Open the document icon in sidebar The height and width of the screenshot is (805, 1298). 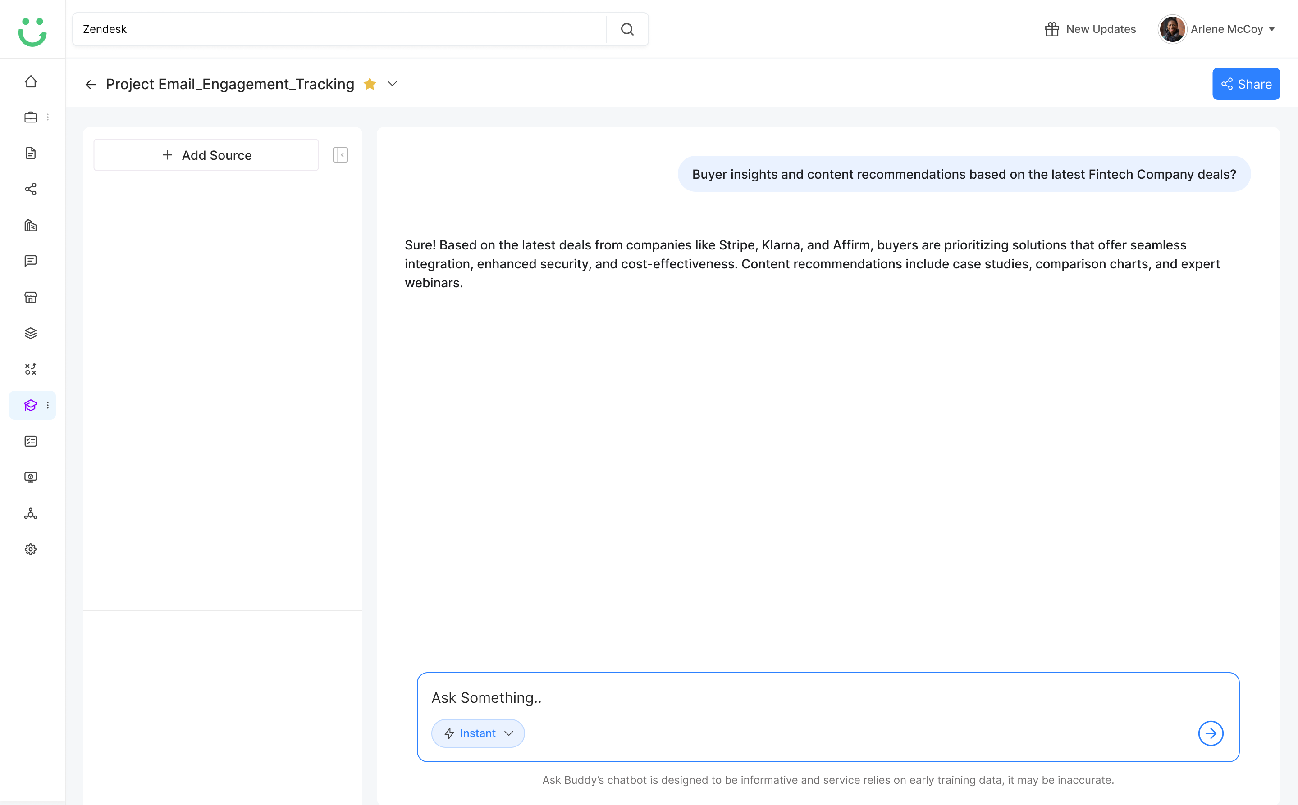point(31,154)
